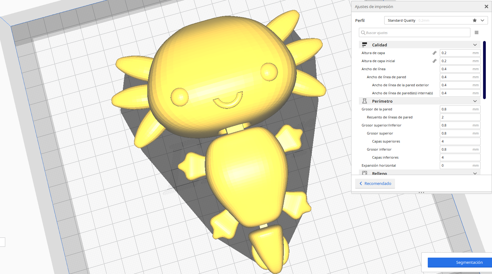The height and width of the screenshot is (274, 492).
Task: Click the settings panel vertical scrollbar
Action: pyautogui.click(x=484, y=70)
